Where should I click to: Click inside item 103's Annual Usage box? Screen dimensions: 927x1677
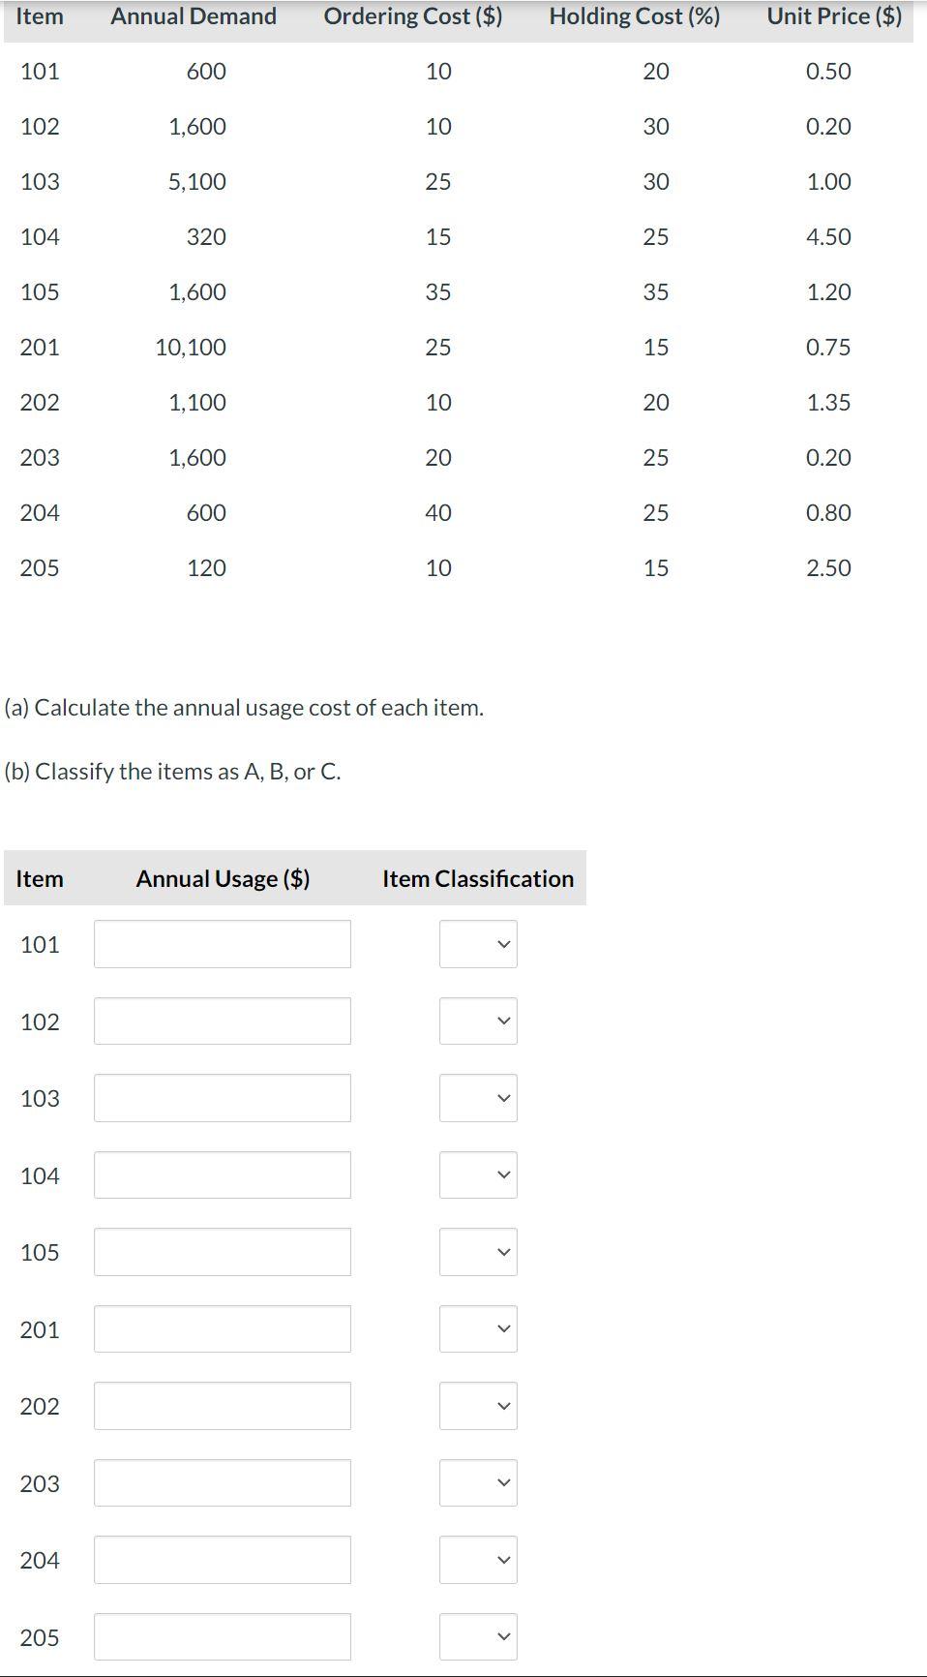click(x=222, y=1097)
